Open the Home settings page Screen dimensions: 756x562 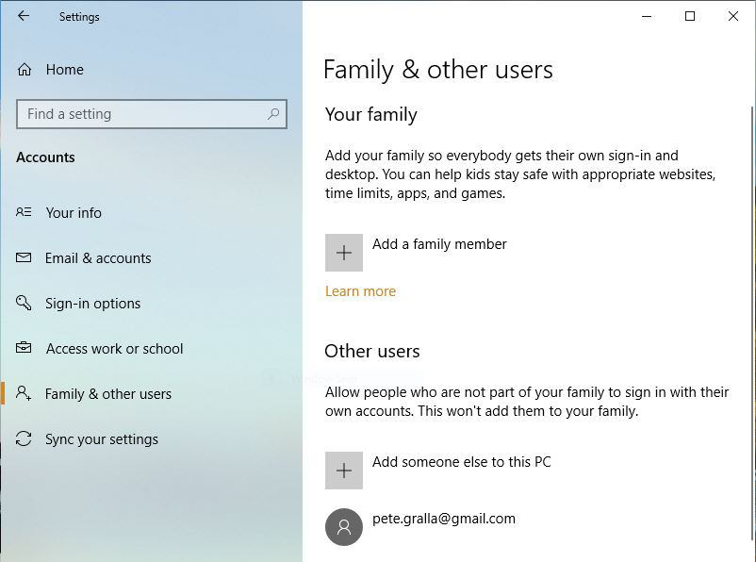tap(65, 70)
